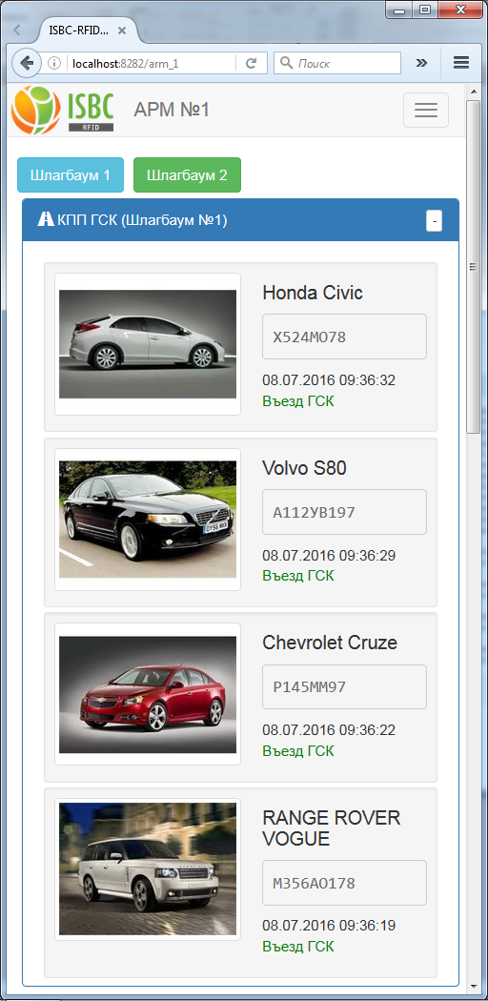
Task: Click the toolbar overflow chevron icon
Action: (421, 63)
